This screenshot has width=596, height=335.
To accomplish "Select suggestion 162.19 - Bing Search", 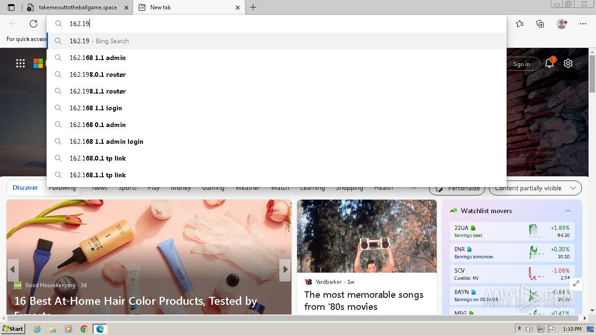I will click(x=277, y=41).
